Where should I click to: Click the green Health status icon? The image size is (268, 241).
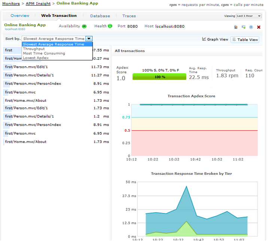(110, 26)
